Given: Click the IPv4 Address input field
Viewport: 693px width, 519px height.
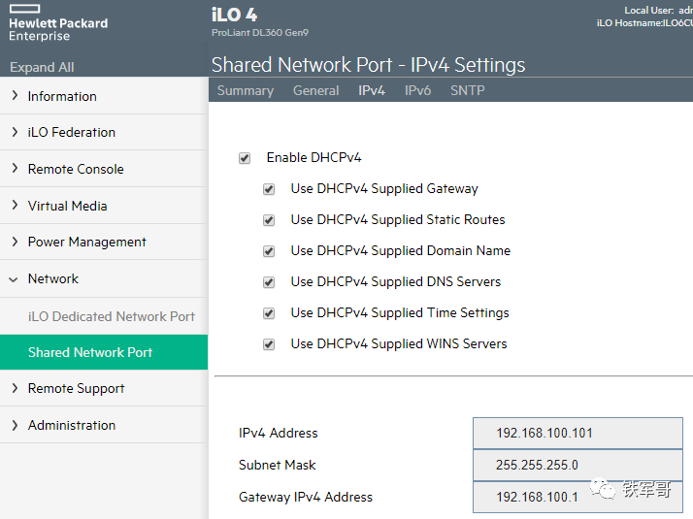Looking at the screenshot, I should tap(577, 434).
